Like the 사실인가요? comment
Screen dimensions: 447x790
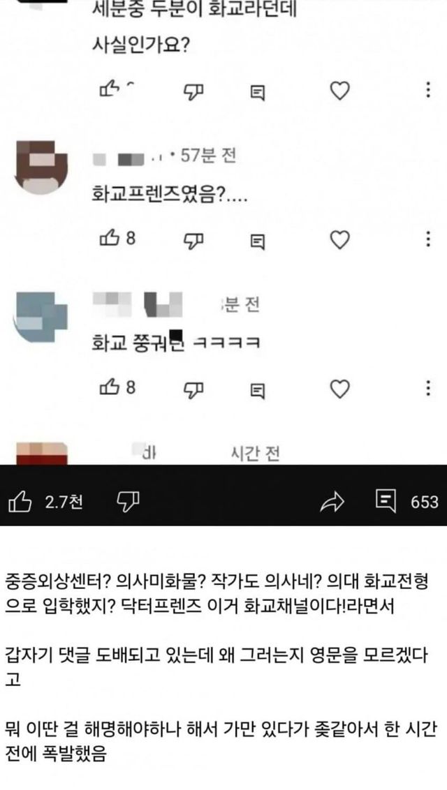(110, 89)
